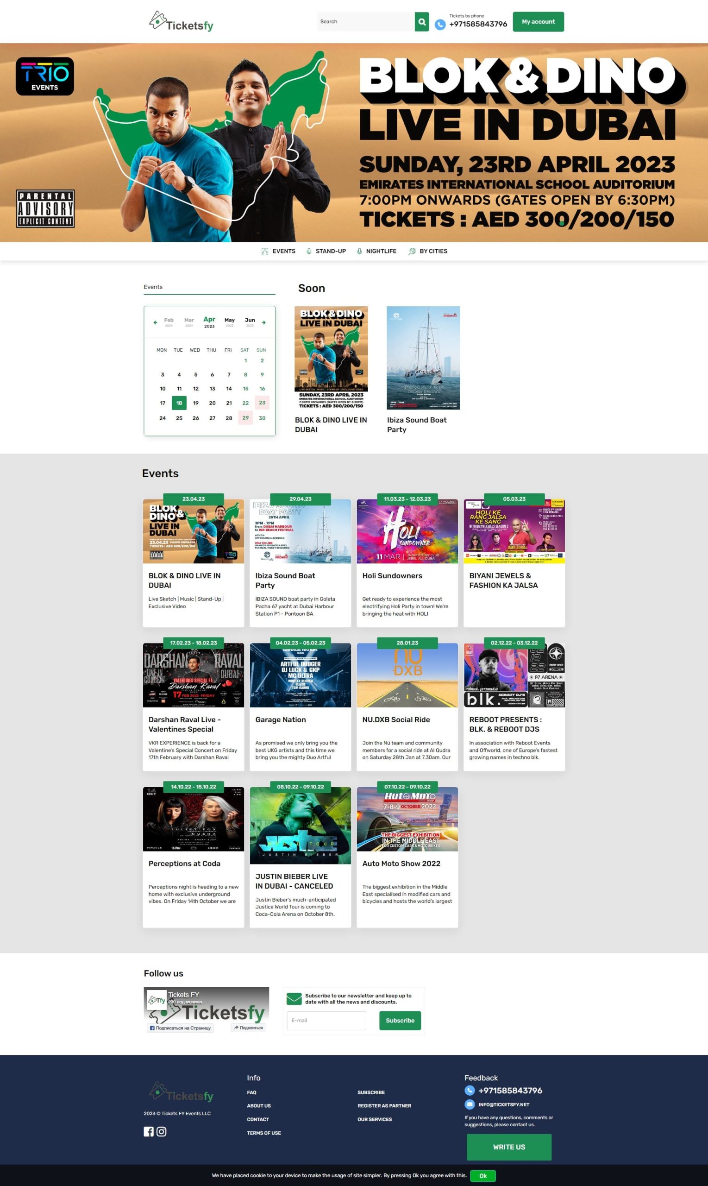
Task: Select May in the calendar month strip
Action: (x=230, y=322)
